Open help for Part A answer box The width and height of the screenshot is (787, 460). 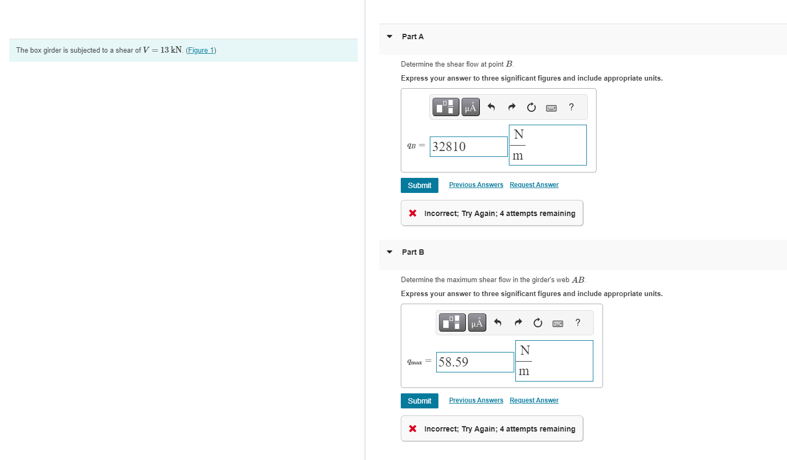pos(571,107)
